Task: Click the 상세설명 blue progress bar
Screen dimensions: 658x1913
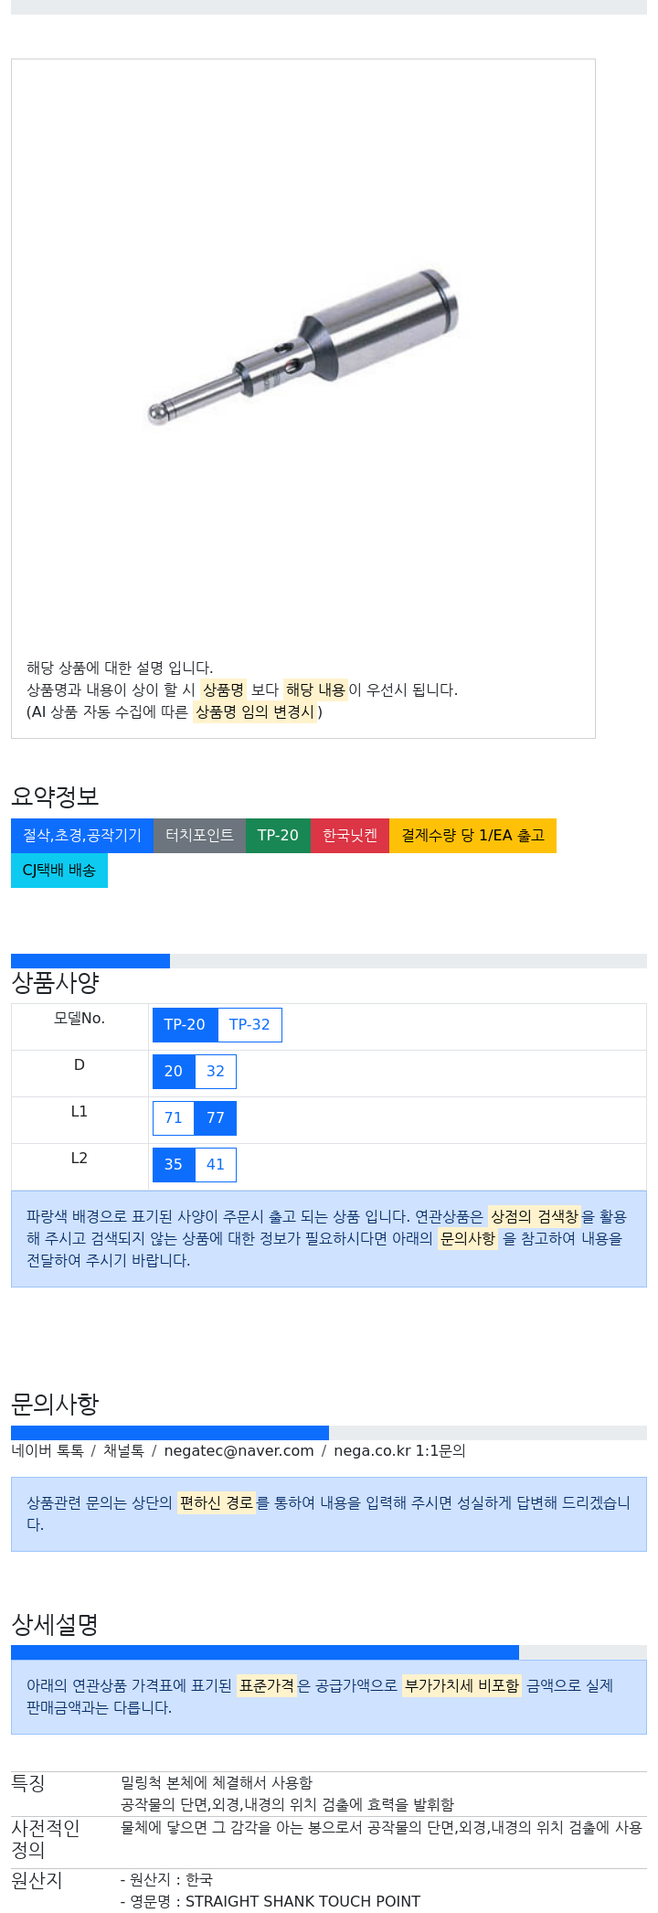Action: [265, 1652]
